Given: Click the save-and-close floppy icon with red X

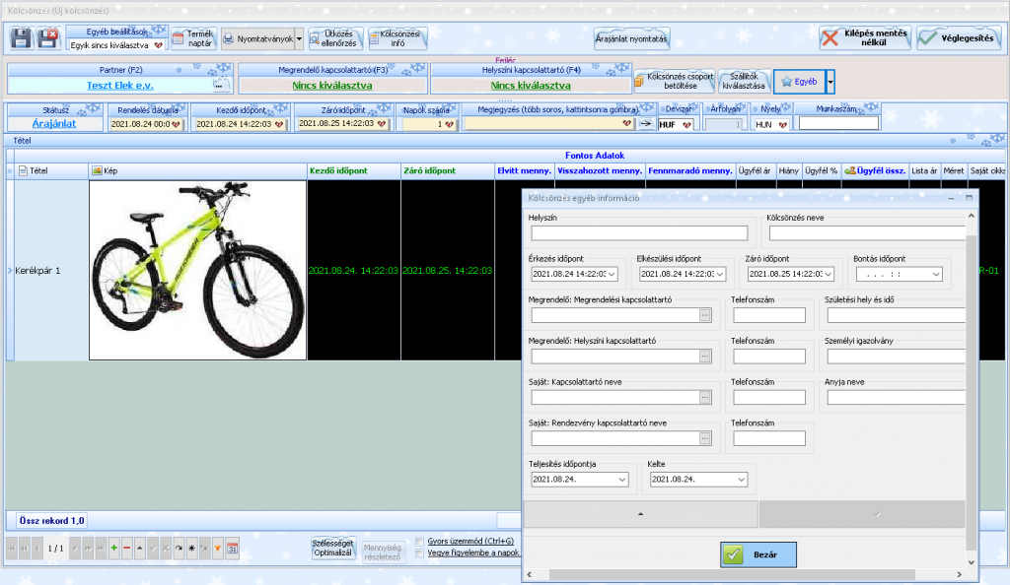Looking at the screenshot, I should 47,38.
